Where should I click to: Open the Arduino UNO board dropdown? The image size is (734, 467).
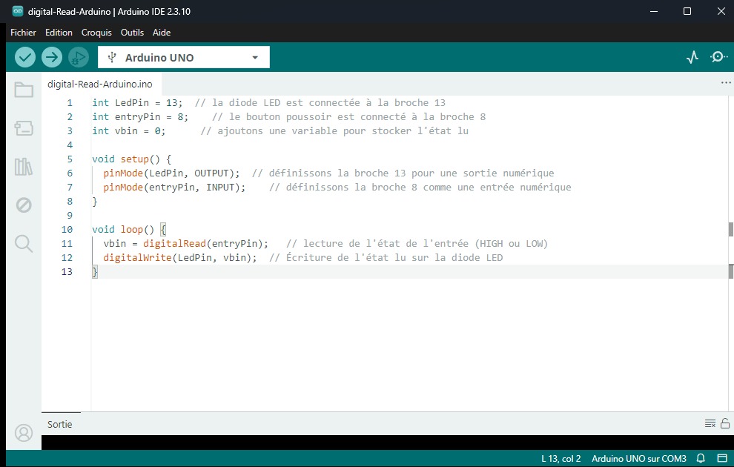(x=184, y=57)
